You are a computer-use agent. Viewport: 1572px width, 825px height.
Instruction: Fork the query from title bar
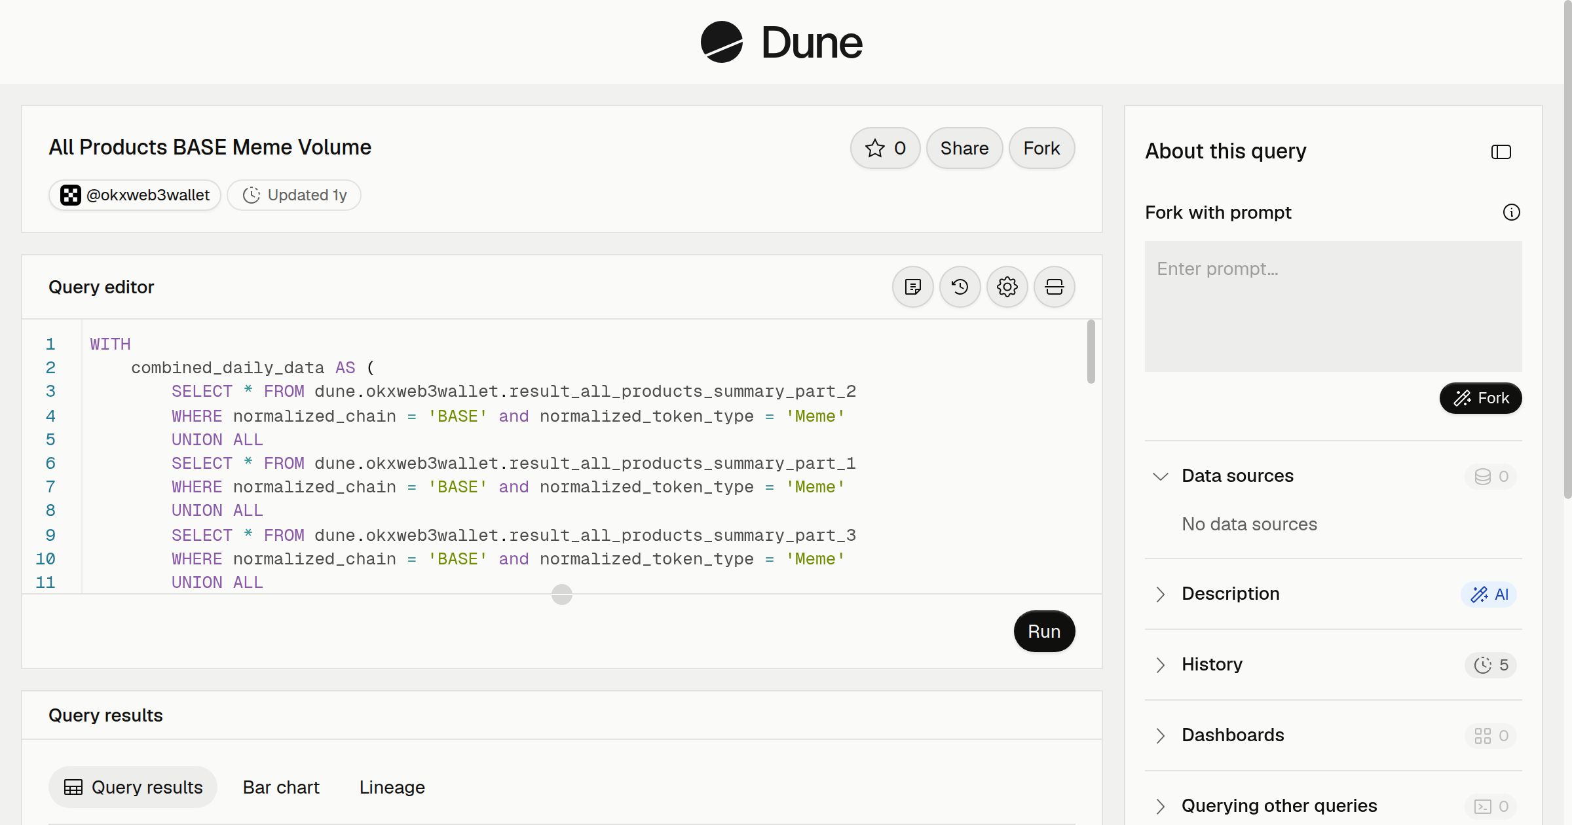point(1041,148)
